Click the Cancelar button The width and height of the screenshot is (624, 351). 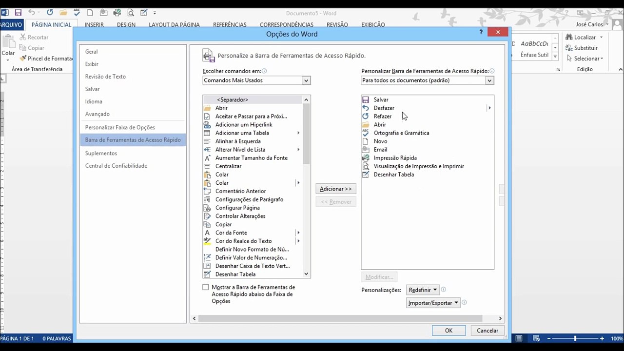pos(487,331)
